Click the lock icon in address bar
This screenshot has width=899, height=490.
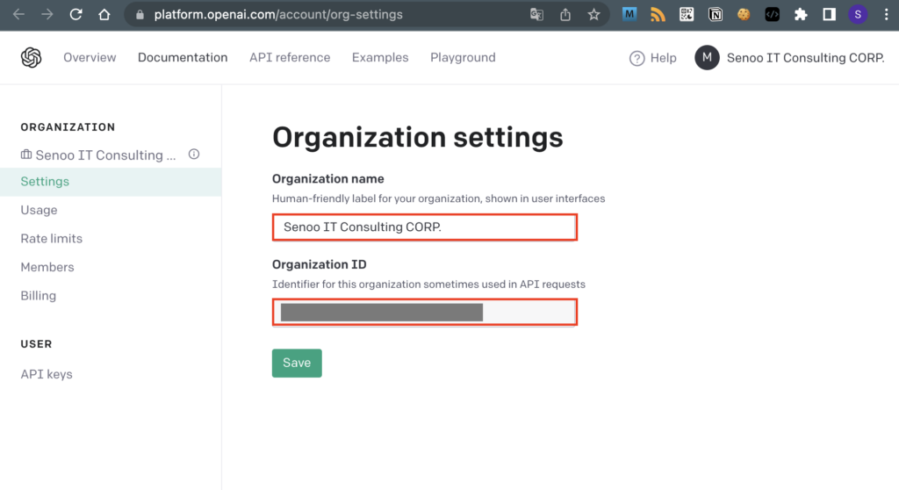(x=140, y=15)
